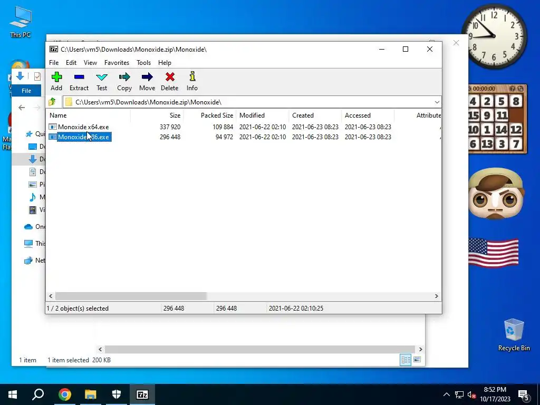The width and height of the screenshot is (540, 405).
Task: Open the Favorites menu
Action: click(117, 63)
